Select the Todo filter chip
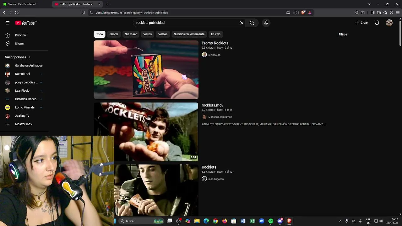This screenshot has width=402, height=226. 100,34
